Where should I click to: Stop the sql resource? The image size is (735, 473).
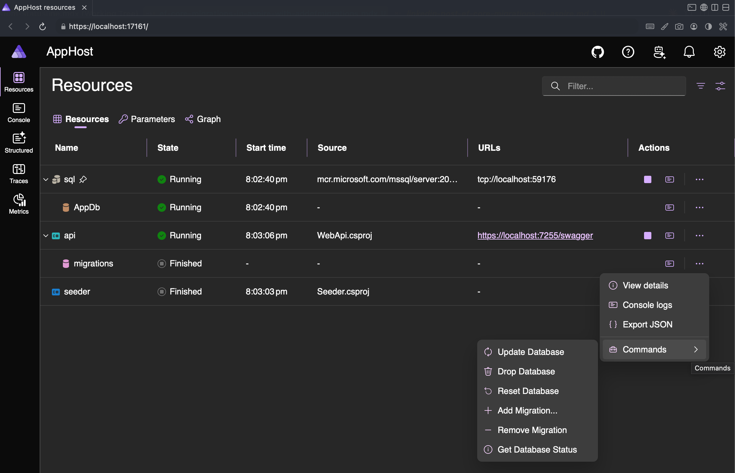coord(647,179)
